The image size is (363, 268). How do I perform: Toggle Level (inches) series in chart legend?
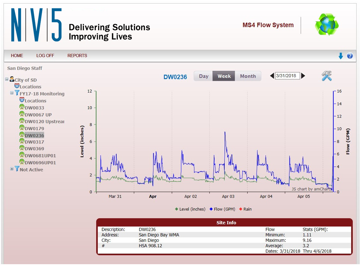coord(190,209)
